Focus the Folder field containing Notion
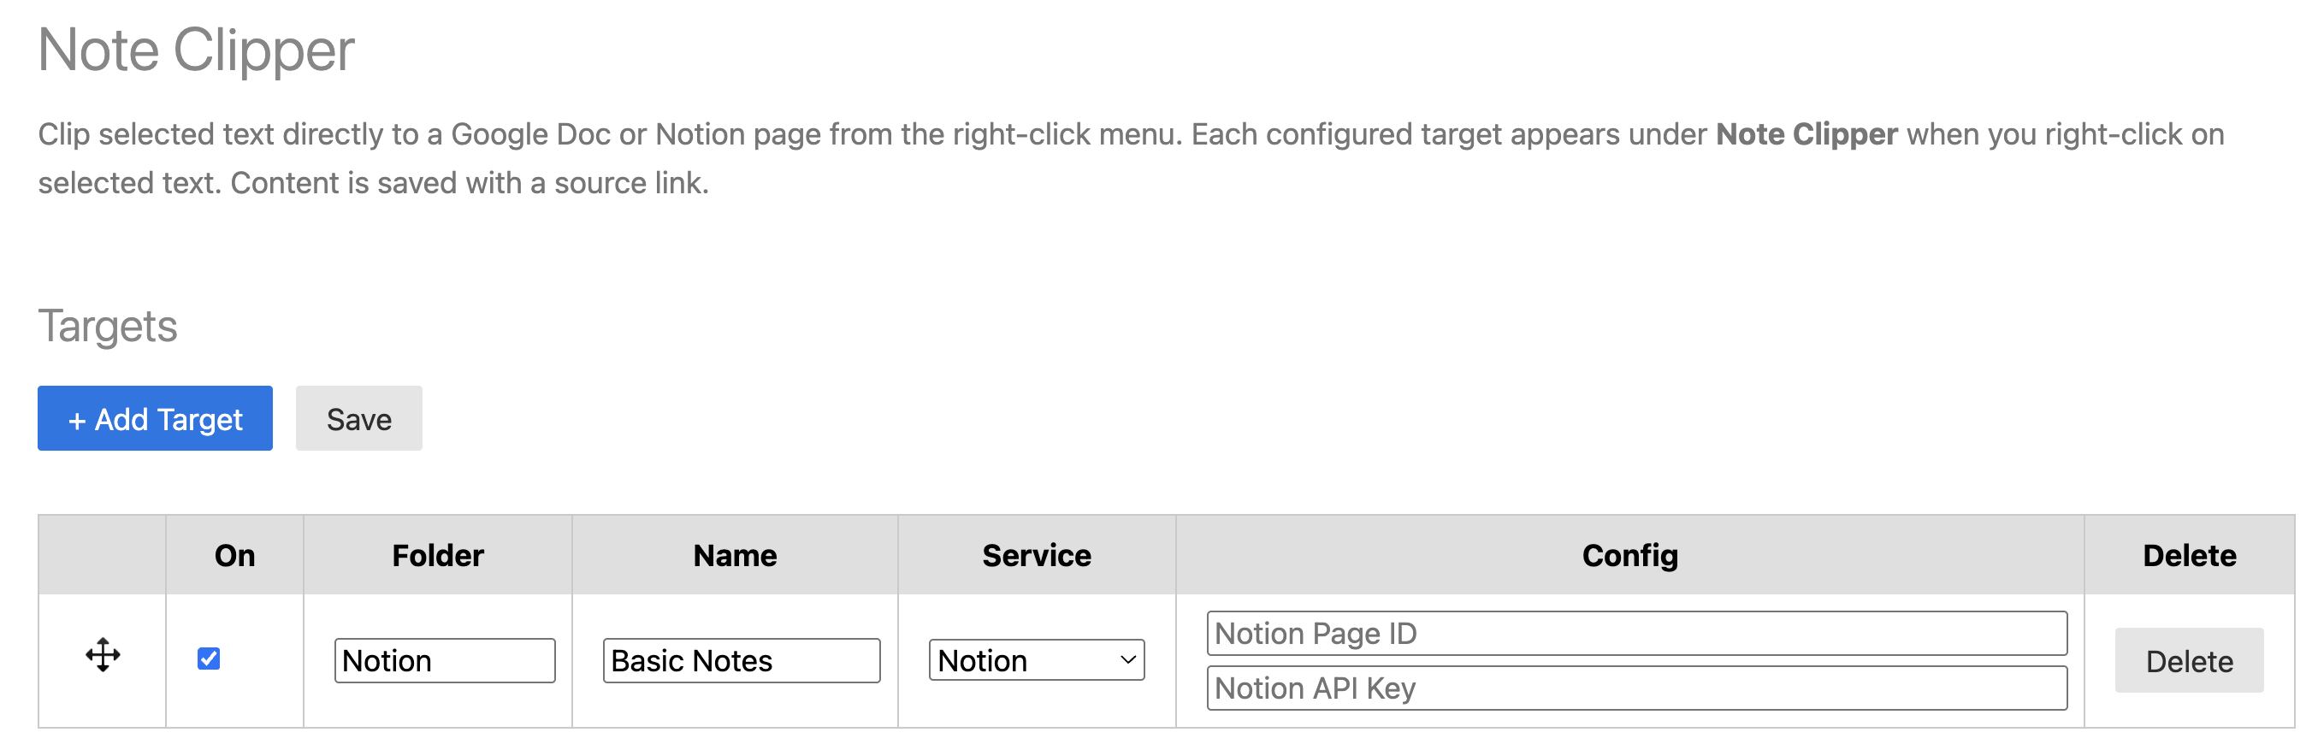 445,660
